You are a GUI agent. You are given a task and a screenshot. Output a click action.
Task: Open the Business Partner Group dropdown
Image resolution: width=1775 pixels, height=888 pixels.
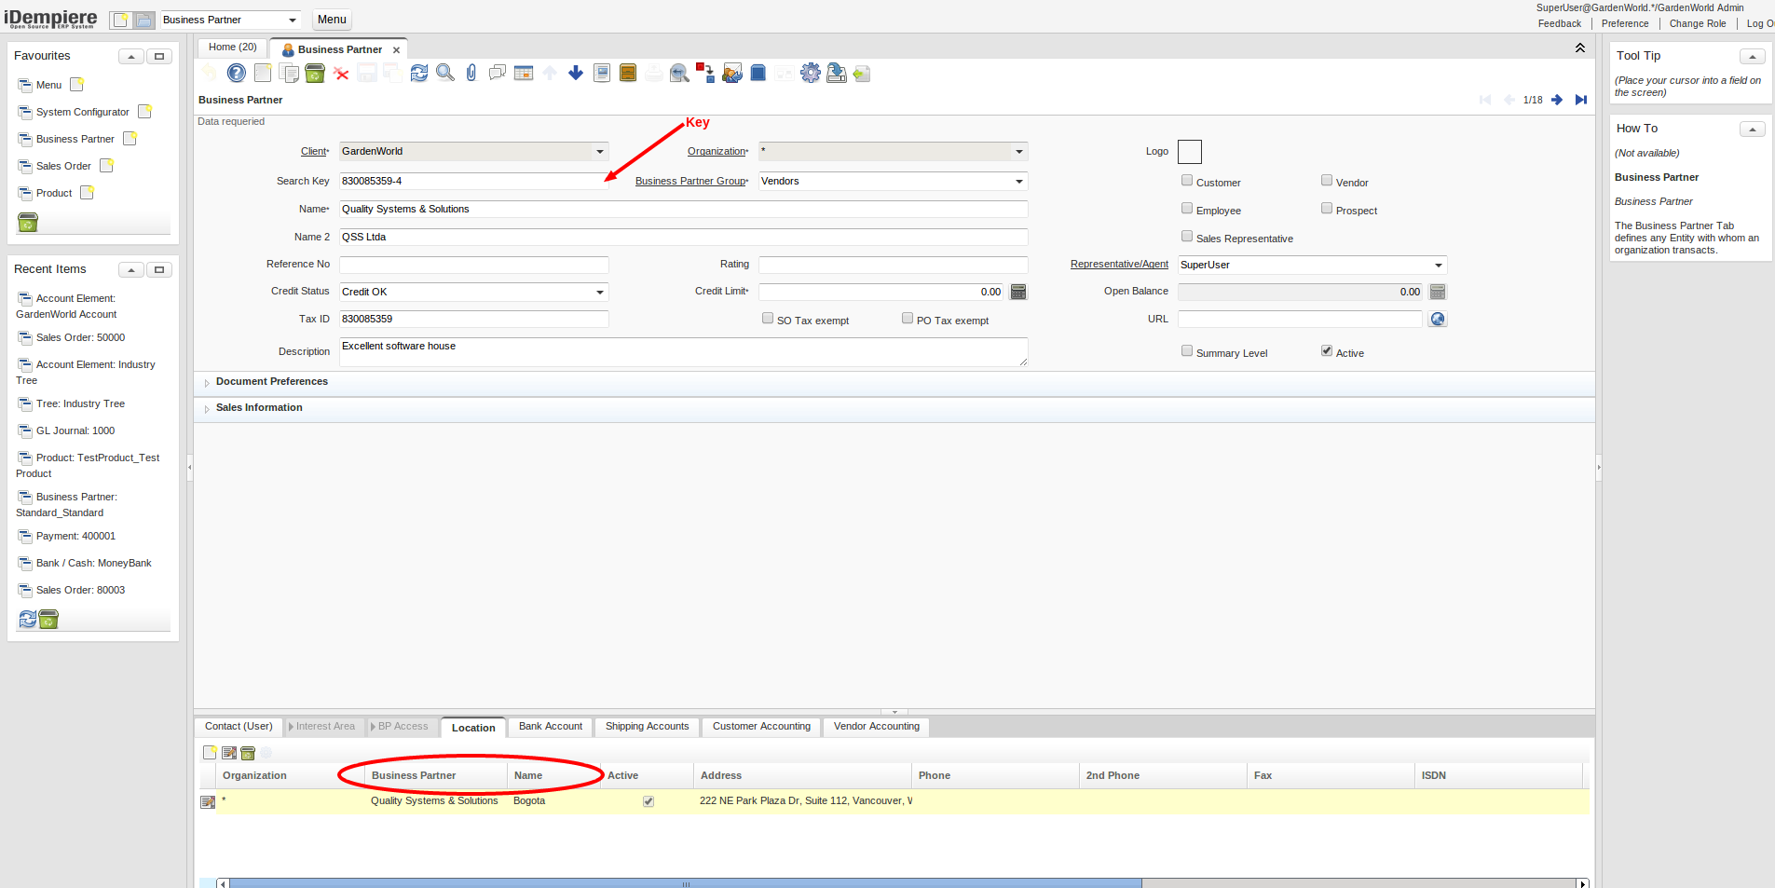pos(1020,181)
